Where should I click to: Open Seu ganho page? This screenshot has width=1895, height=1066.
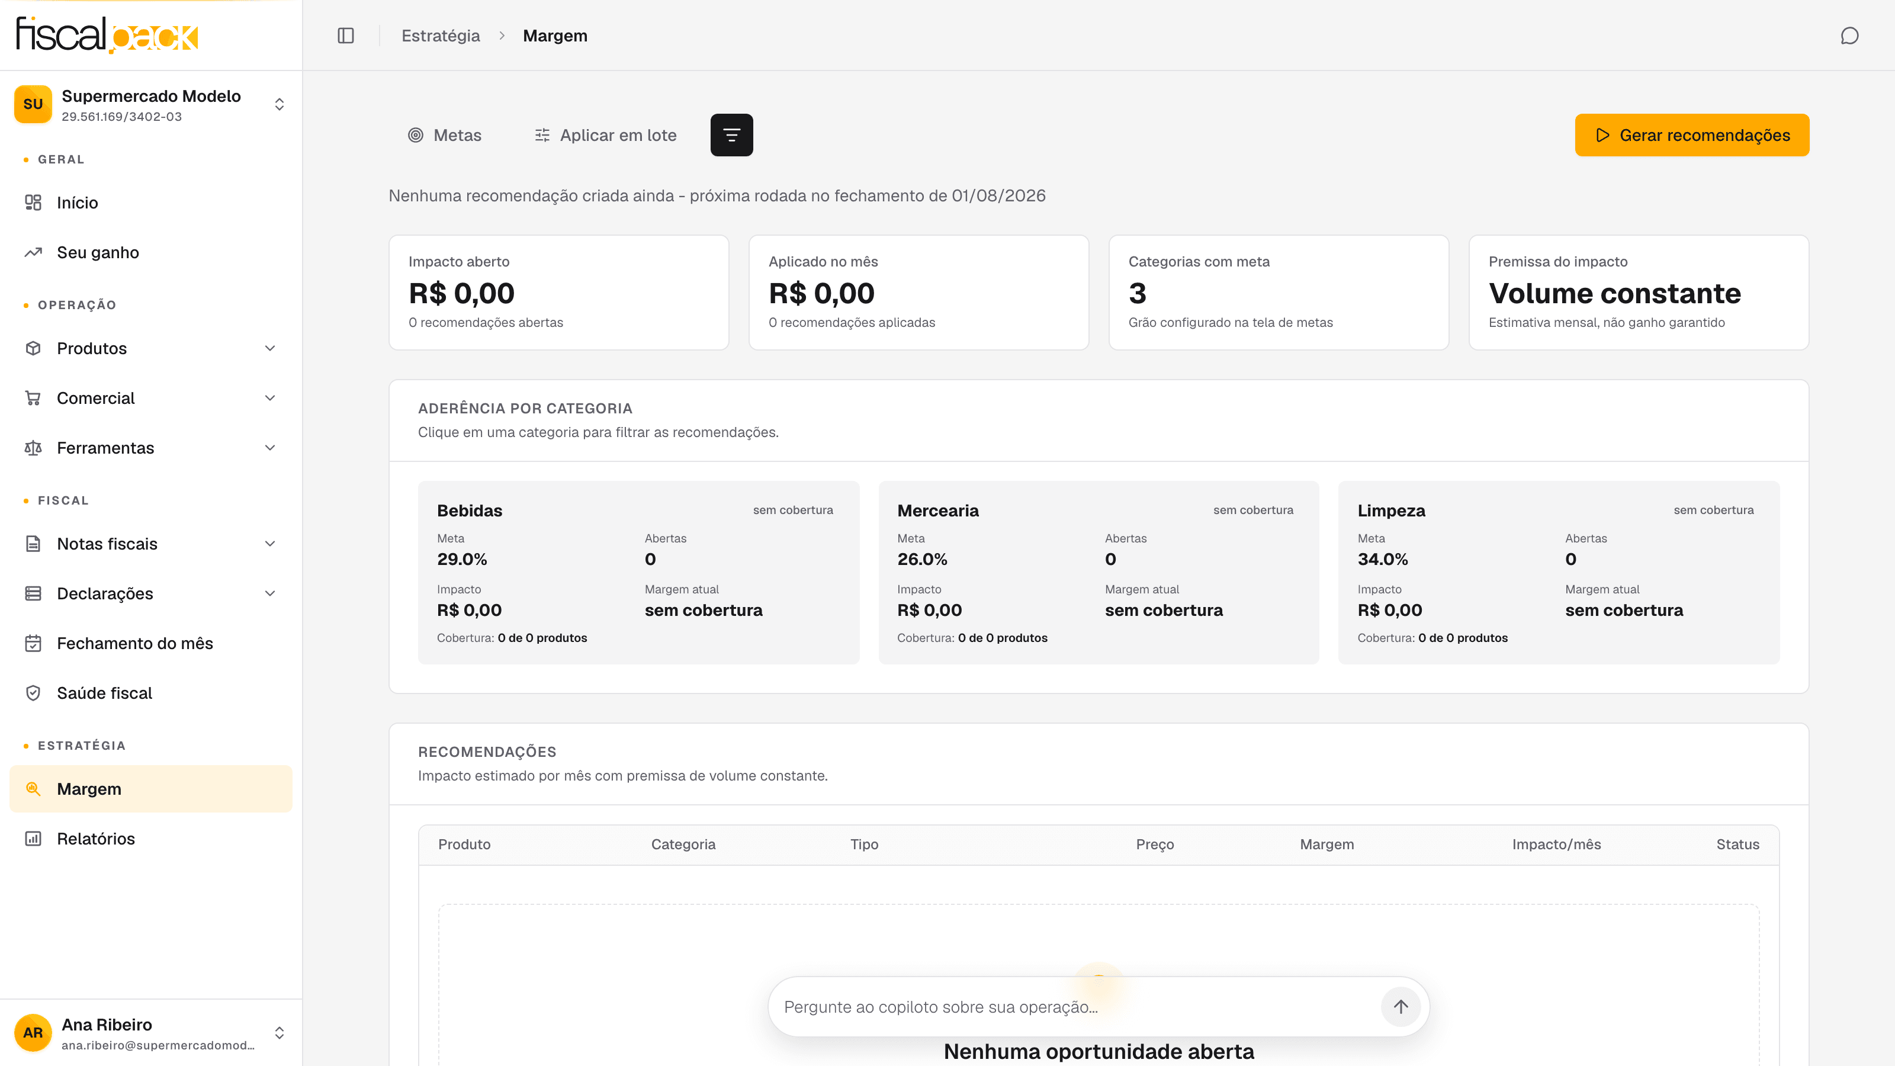[151, 252]
